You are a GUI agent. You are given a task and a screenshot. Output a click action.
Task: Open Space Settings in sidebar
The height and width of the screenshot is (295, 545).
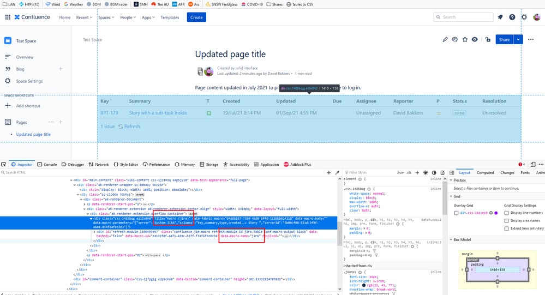[29, 81]
